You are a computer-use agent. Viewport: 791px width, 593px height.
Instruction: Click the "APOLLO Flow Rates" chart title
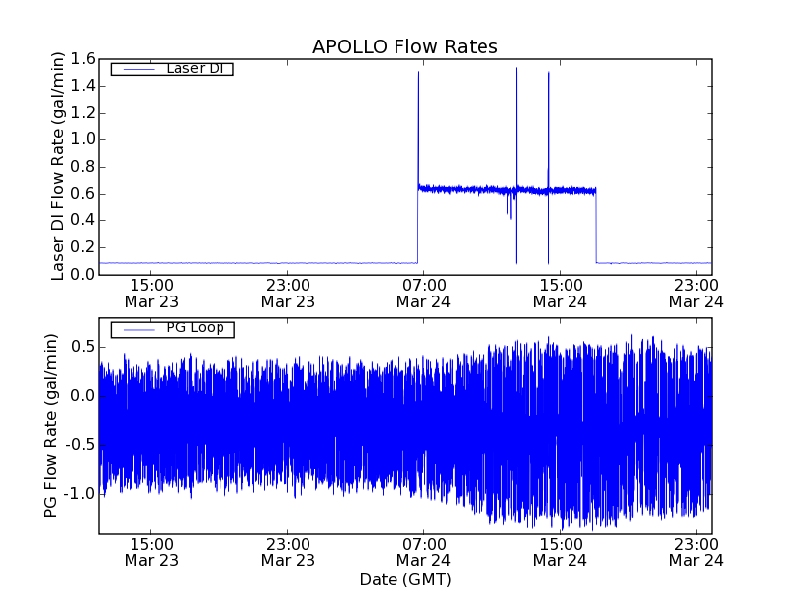point(405,46)
